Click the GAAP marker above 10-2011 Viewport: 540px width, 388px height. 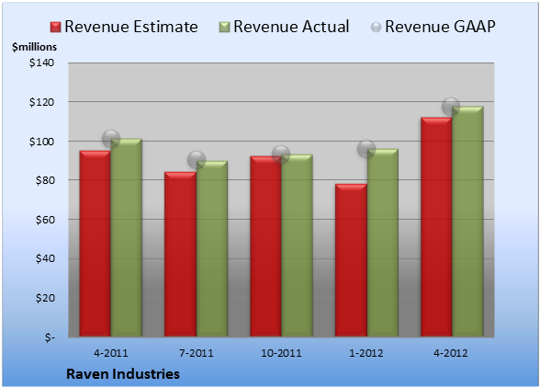[281, 154]
